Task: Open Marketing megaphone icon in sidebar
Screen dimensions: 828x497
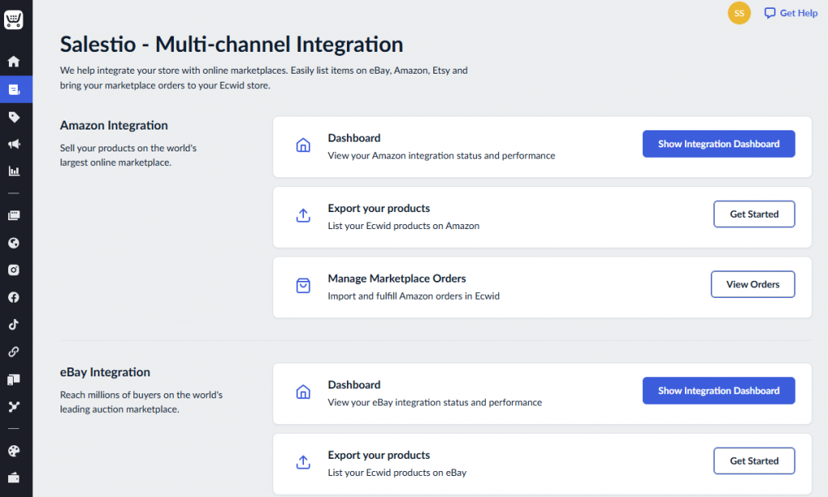Action: (x=14, y=144)
